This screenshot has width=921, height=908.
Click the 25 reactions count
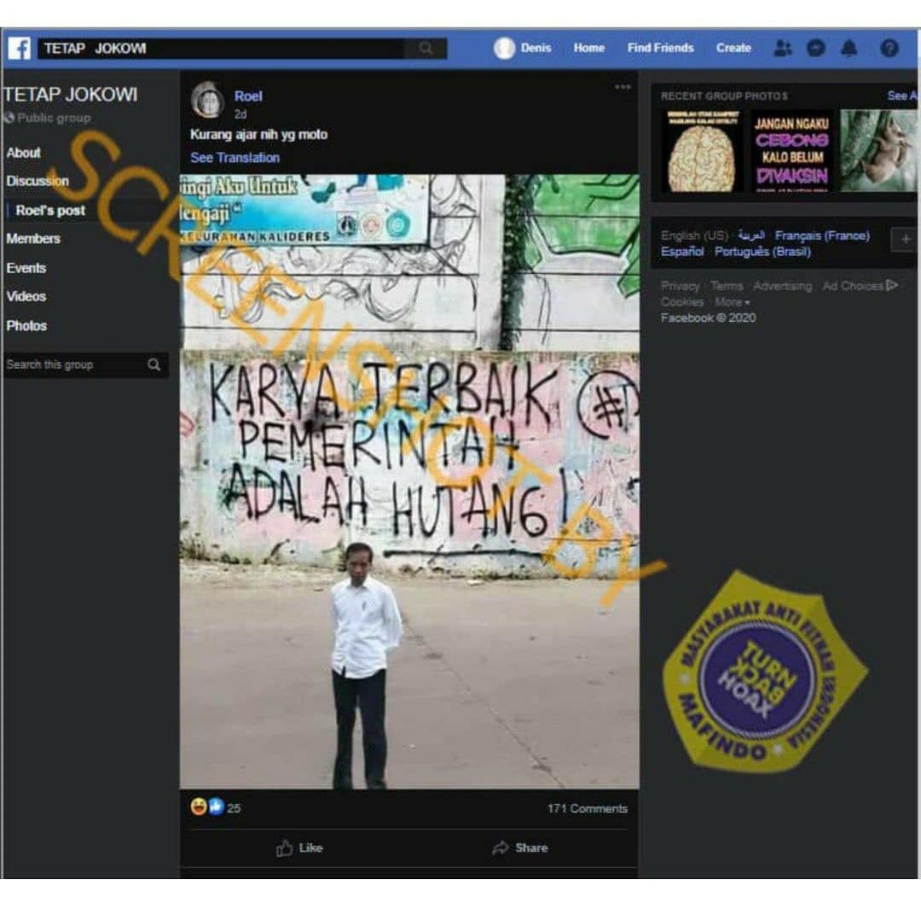coord(233,808)
